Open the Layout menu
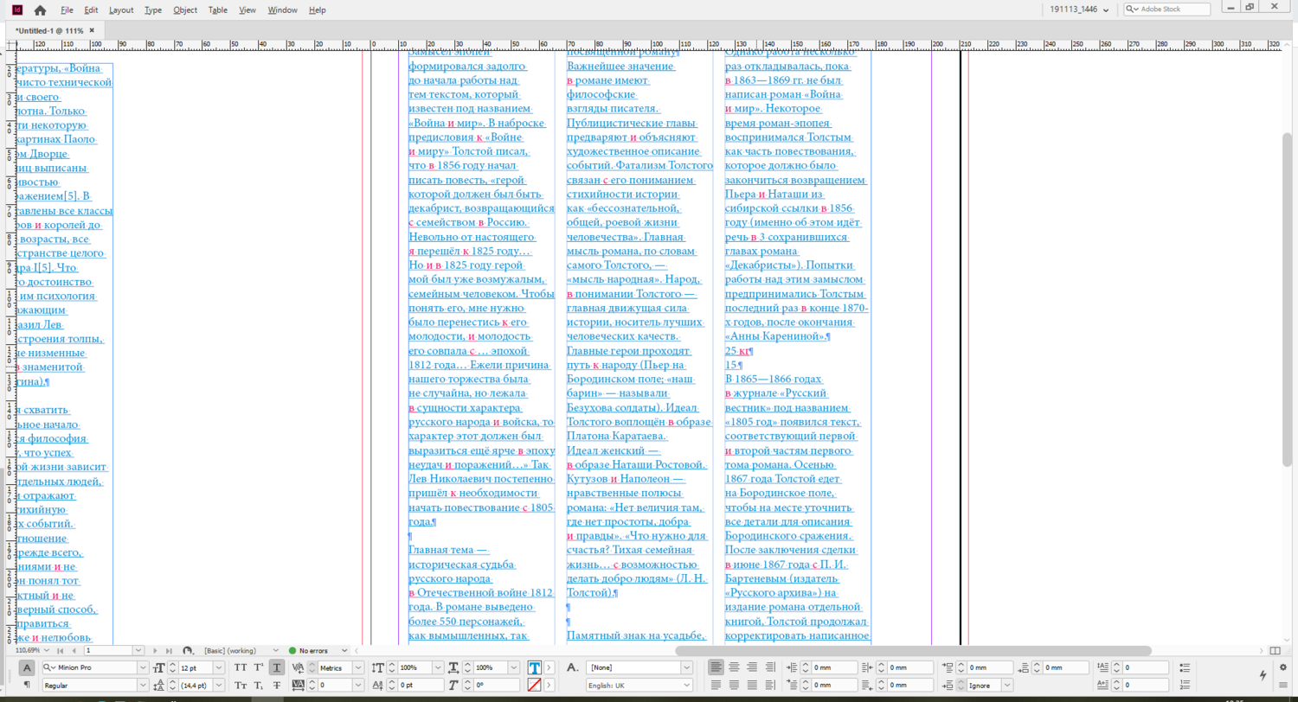Screen dimensions: 1298x702 (x=121, y=10)
